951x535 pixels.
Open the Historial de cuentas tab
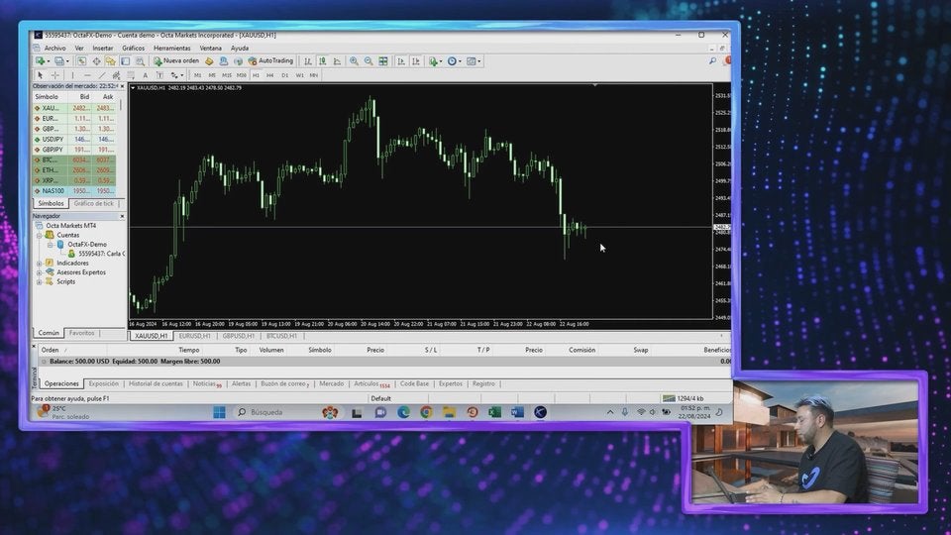click(156, 383)
